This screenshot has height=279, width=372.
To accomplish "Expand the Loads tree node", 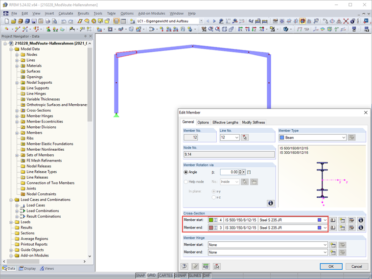I will (11, 222).
